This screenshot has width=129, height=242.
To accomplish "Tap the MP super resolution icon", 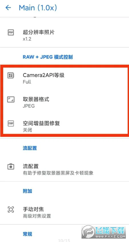I will pyautogui.click(x=11, y=32).
